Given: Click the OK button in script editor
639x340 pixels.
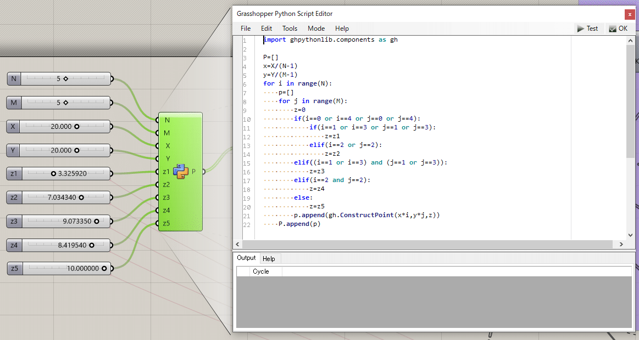Looking at the screenshot, I should [x=618, y=29].
